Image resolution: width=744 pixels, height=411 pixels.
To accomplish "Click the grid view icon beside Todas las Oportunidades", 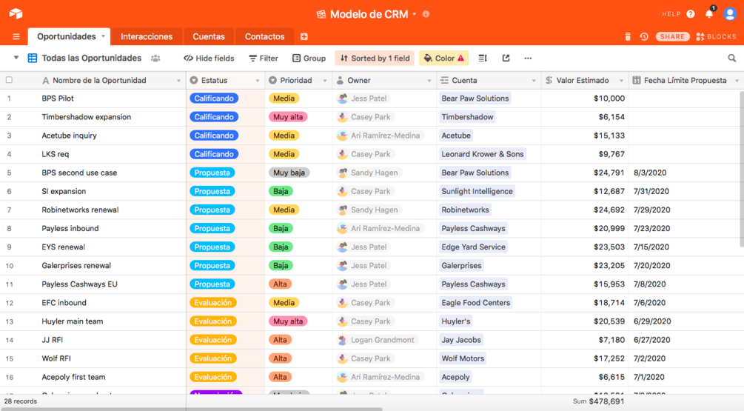I will (33, 59).
